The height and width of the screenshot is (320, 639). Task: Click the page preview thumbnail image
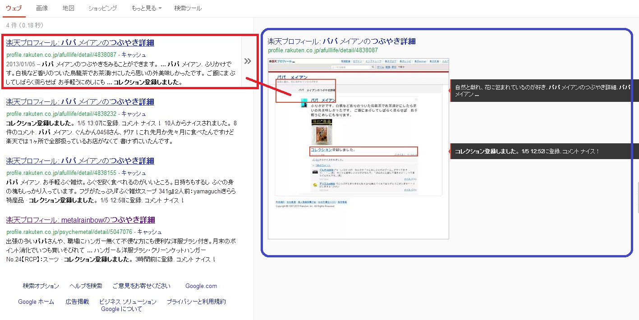click(x=358, y=149)
